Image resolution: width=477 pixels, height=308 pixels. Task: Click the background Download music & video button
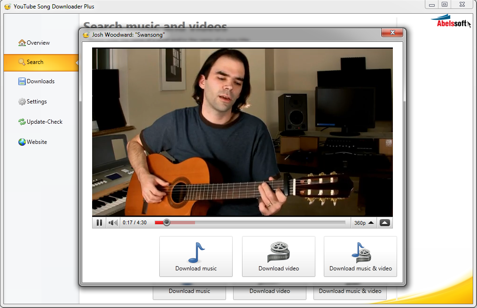pyautogui.click(x=350, y=292)
